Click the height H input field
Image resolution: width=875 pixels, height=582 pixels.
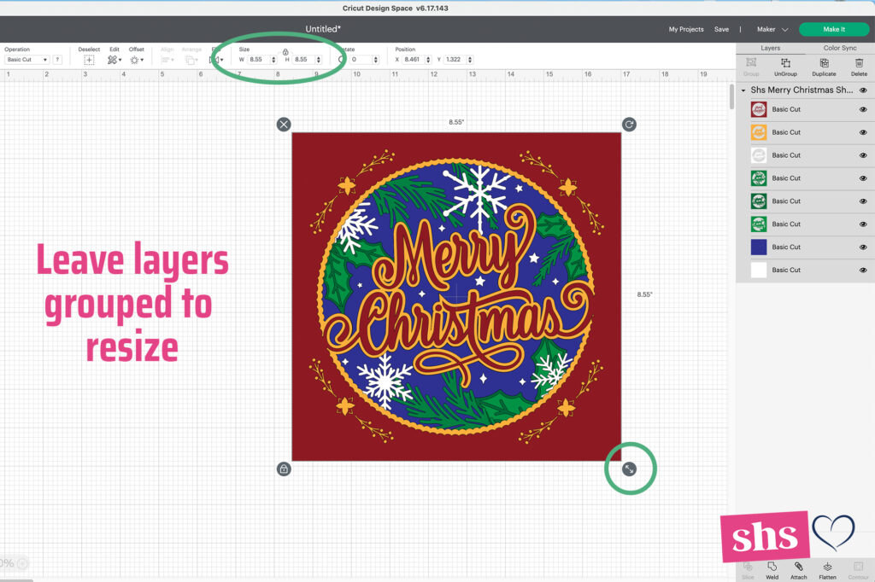[303, 60]
